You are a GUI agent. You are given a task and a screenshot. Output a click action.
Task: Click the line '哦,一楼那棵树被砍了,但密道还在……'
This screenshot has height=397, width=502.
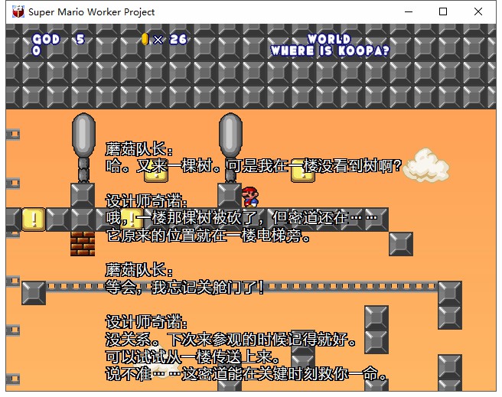point(241,218)
